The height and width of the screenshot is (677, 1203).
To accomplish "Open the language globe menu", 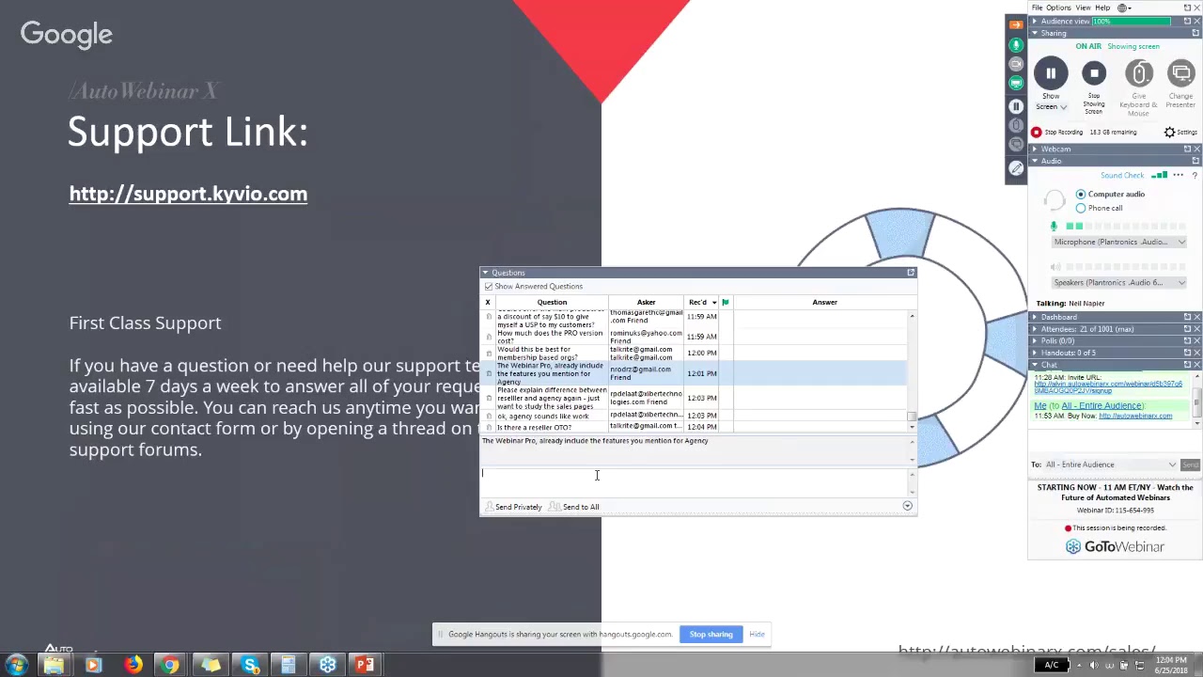I will pyautogui.click(x=1124, y=8).
